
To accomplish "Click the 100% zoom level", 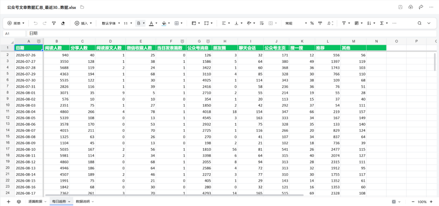I will [x=422, y=202].
